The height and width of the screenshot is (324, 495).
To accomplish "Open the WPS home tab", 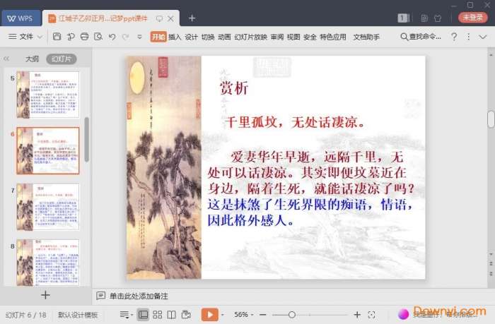I will pyautogui.click(x=21, y=18).
